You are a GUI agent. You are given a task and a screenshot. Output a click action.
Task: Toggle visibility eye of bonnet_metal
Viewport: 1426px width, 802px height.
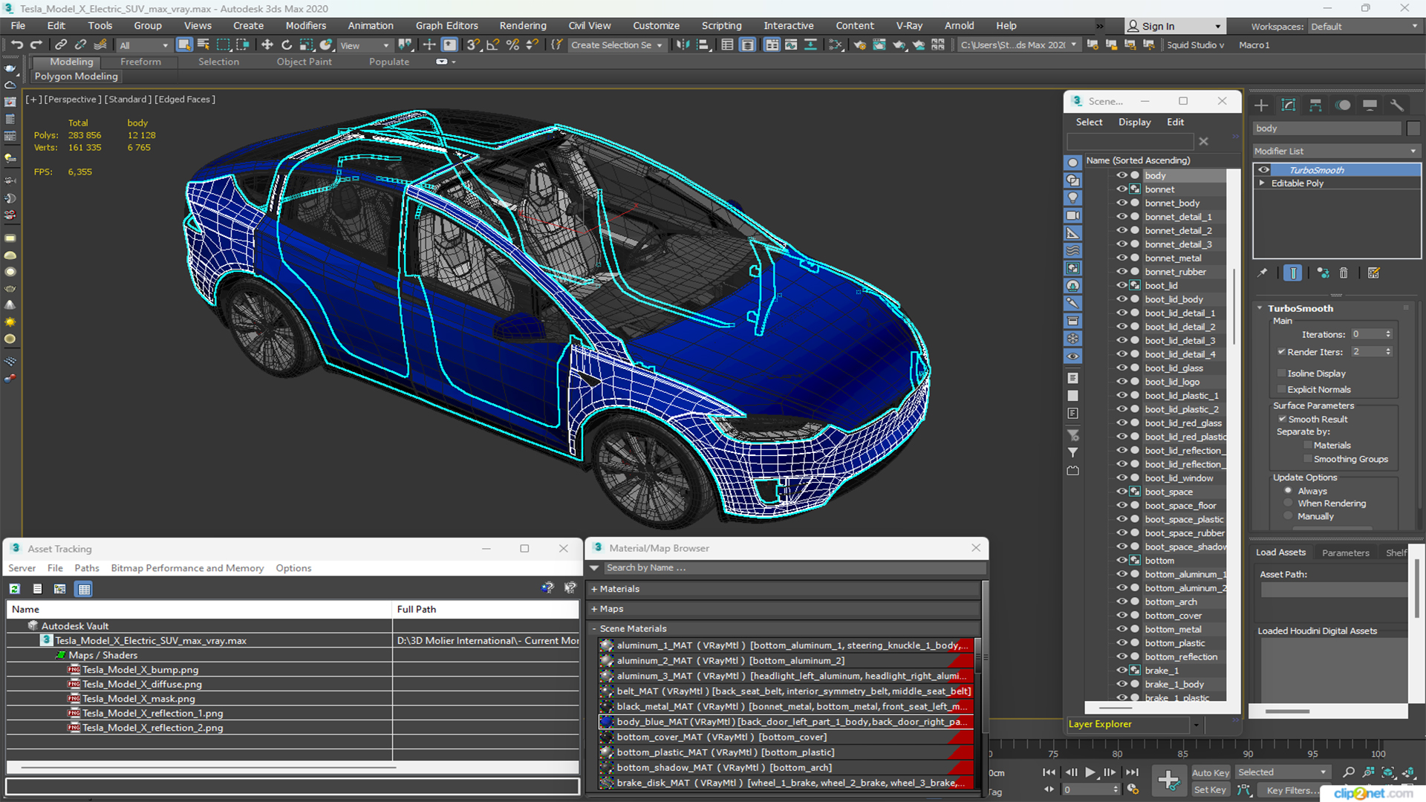click(1121, 258)
